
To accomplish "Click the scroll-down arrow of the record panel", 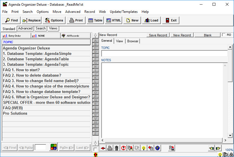I will (x=230, y=136).
